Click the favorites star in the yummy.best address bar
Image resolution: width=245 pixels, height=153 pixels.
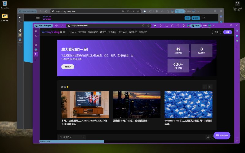tap(148, 26)
